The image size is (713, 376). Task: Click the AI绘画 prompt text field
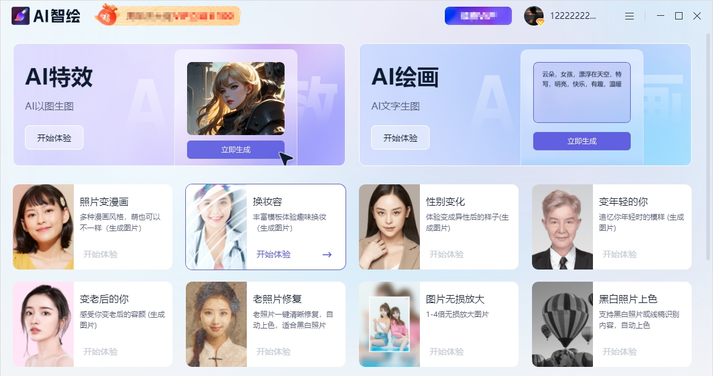coord(581,92)
